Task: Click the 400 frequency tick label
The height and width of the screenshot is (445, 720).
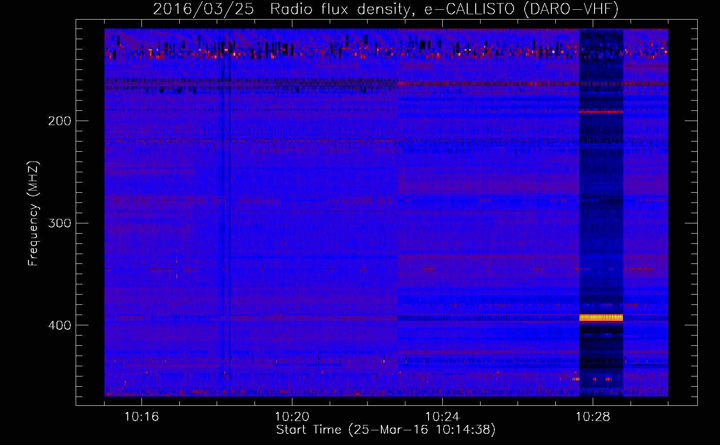Action: [x=60, y=325]
